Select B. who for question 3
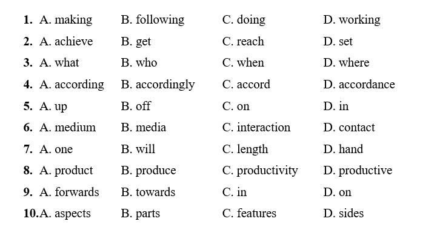Screen dimensions: 437x230 [139, 63]
